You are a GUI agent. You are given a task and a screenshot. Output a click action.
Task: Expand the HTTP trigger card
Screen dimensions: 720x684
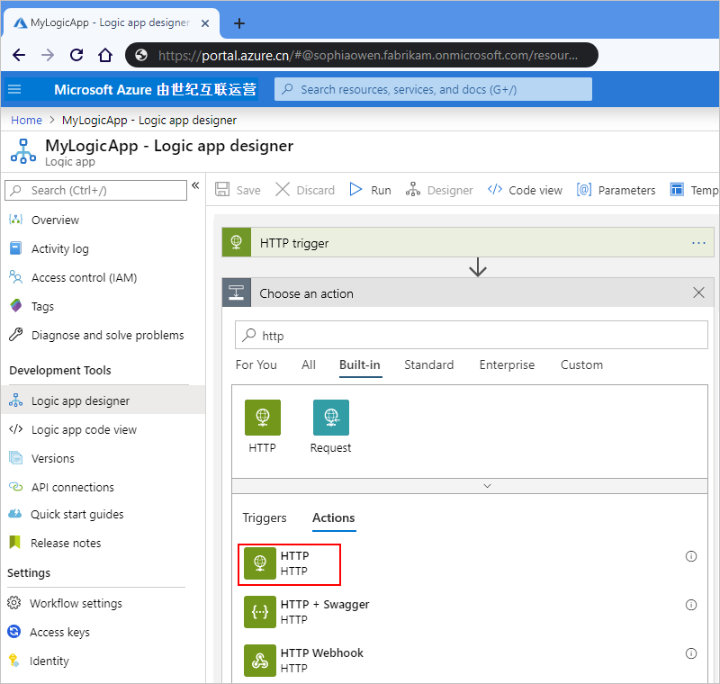(467, 242)
